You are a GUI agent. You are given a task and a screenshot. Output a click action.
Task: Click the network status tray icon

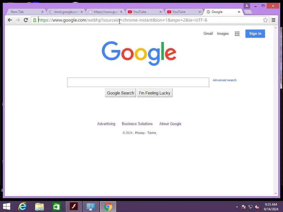[250, 207]
